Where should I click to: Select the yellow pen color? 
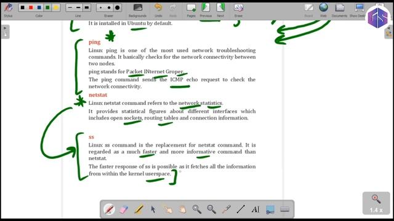point(56,7)
